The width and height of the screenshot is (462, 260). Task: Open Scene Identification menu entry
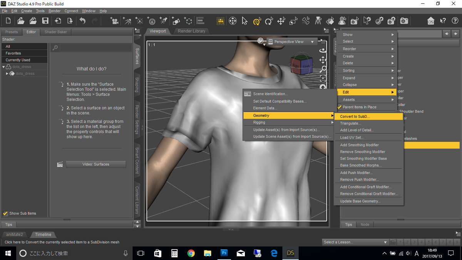[x=289, y=94]
